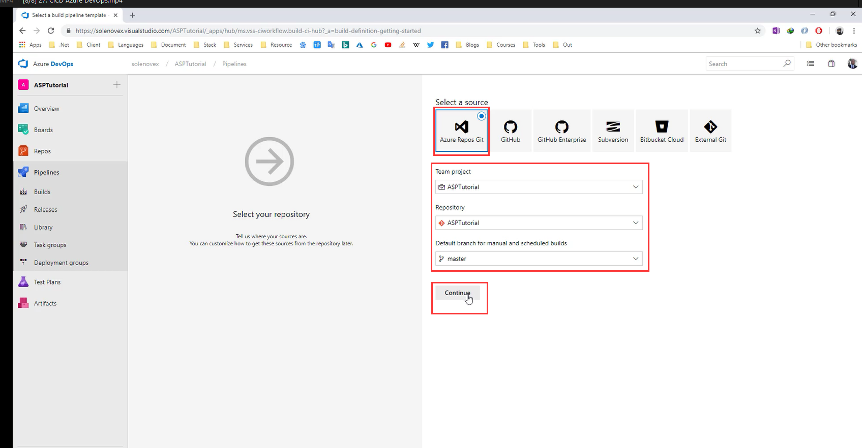Expand the default branch dropdown
The width and height of the screenshot is (862, 448).
539,259
